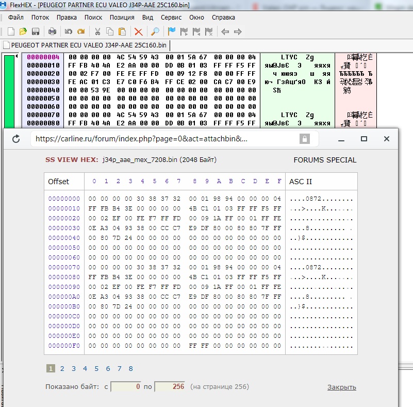Click the end byte field showing 256
Image resolution: width=413 pixels, height=407 pixels.
tap(170, 387)
